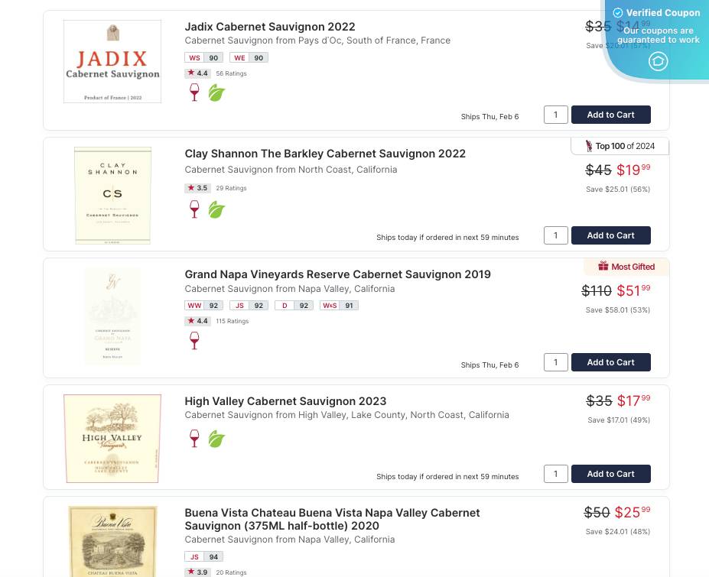Click the green leaf icon on Clay Shannon listing

(216, 209)
